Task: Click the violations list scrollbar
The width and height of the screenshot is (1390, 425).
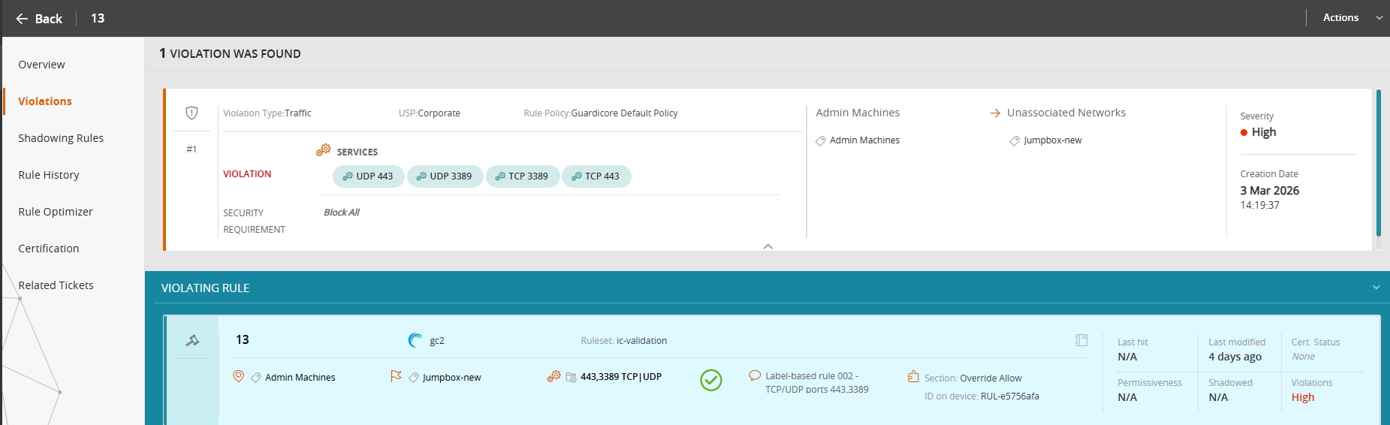Action: point(1378,163)
